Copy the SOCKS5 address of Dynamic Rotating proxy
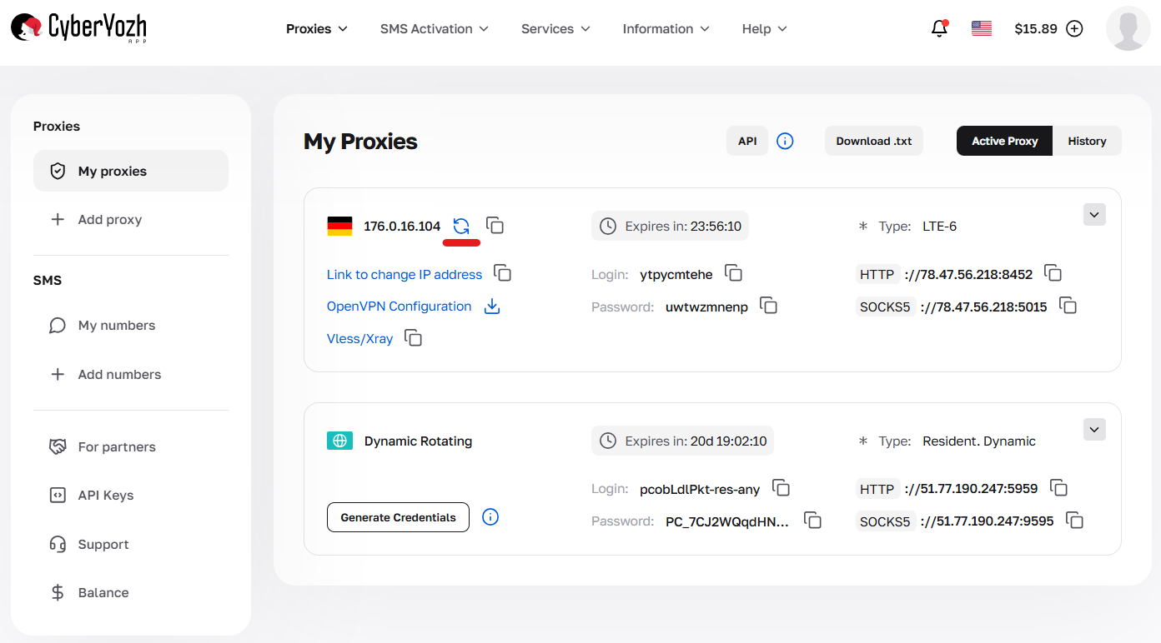This screenshot has width=1161, height=643. [1074, 521]
